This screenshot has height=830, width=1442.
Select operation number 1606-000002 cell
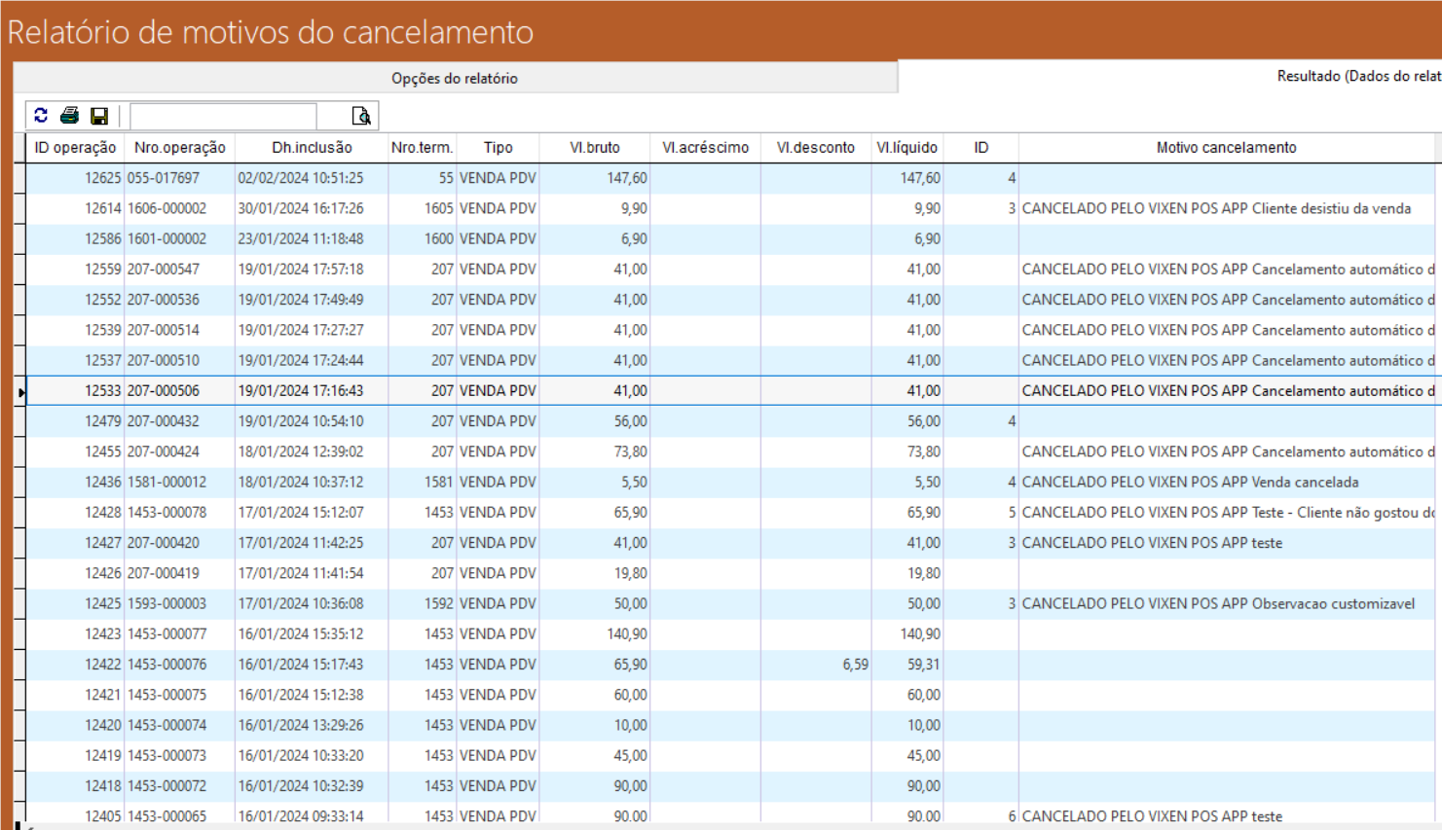166,208
